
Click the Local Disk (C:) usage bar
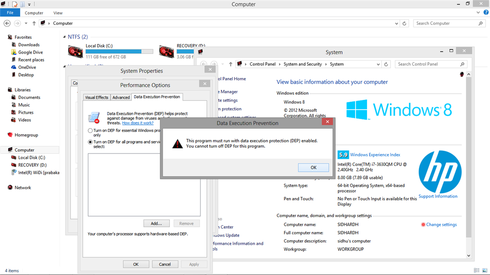pyautogui.click(x=119, y=51)
